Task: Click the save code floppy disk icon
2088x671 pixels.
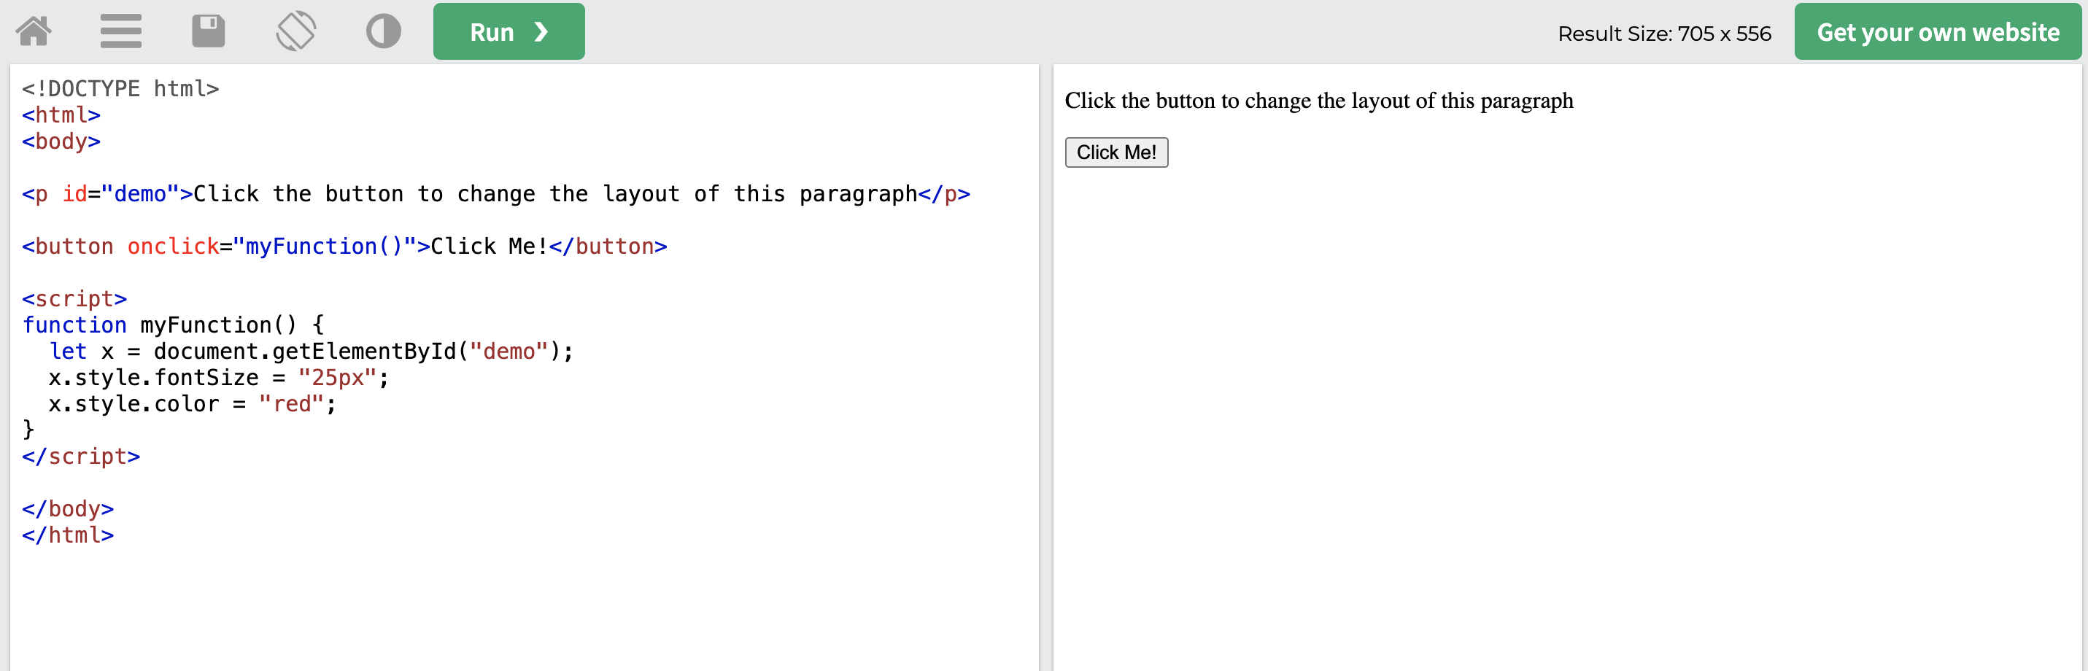Action: click(209, 31)
